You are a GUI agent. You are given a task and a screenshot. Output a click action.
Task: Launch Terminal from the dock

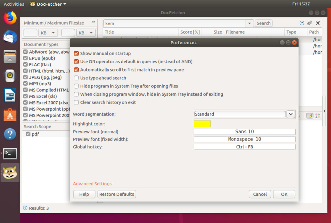coord(10,154)
